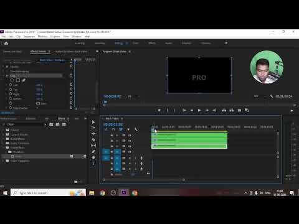Viewport: 299px width, 224px height.
Task: Switch to the Media Browser tab
Action: pyautogui.click(x=8, y=118)
